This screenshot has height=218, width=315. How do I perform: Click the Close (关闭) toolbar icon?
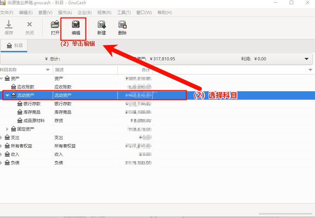click(x=29, y=24)
